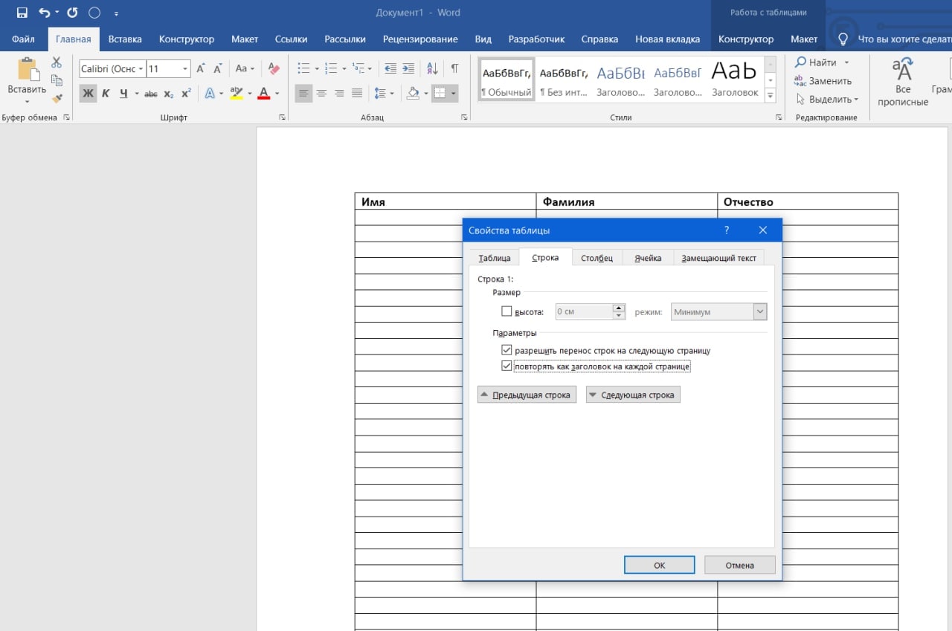This screenshot has height=631, width=952.
Task: Click the Save diskette icon
Action: (22, 13)
